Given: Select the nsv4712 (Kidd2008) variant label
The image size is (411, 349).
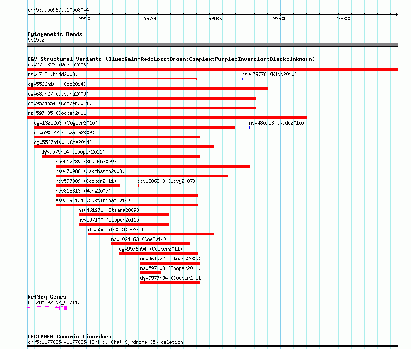Looking at the screenshot, I should point(53,74).
